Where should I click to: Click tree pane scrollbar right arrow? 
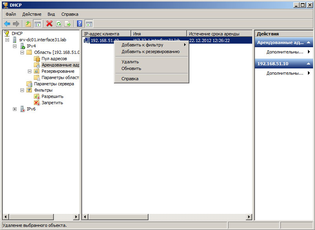tap(76, 217)
